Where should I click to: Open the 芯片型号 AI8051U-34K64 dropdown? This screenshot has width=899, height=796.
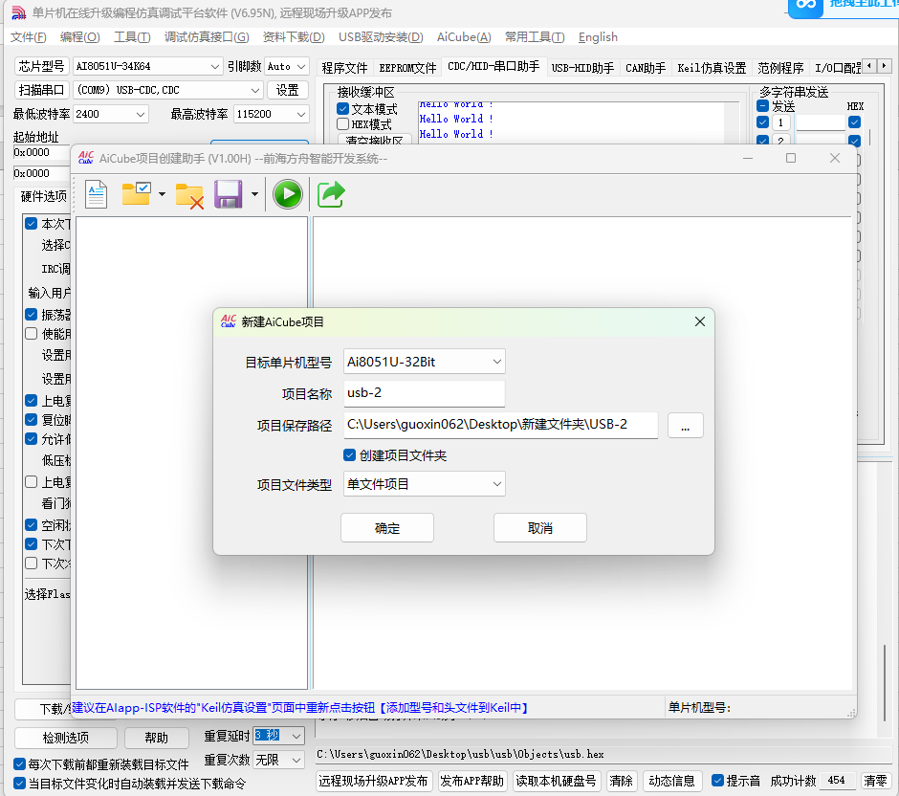coord(147,67)
